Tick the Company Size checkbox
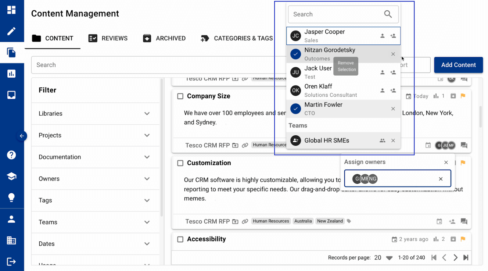The height and width of the screenshot is (271, 488). pyautogui.click(x=180, y=96)
